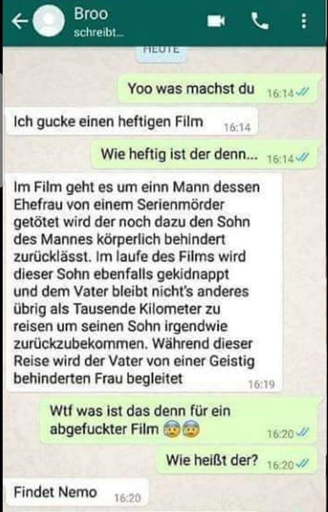Select 'Wie heftig ist der denn...' message
Viewport: 328px width, 512px height.
pos(205,154)
